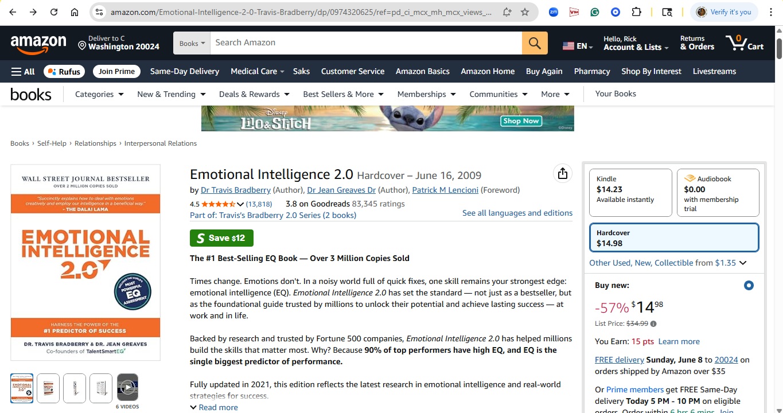Open the Books search category dropdown
This screenshot has height=413, width=783.
tap(192, 43)
